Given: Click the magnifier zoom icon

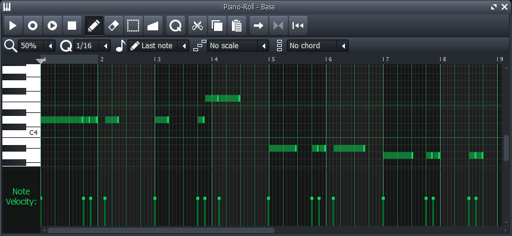Looking at the screenshot, I should click(11, 46).
